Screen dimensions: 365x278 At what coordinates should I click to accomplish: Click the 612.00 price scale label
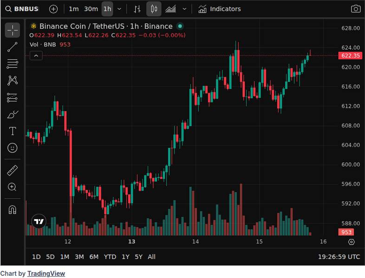[351, 106]
